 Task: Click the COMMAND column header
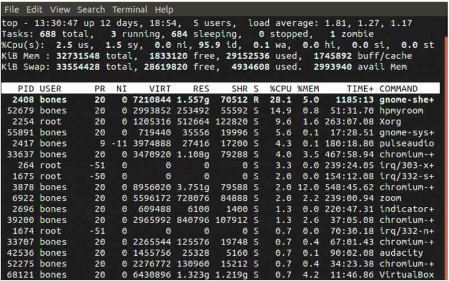(x=398, y=89)
